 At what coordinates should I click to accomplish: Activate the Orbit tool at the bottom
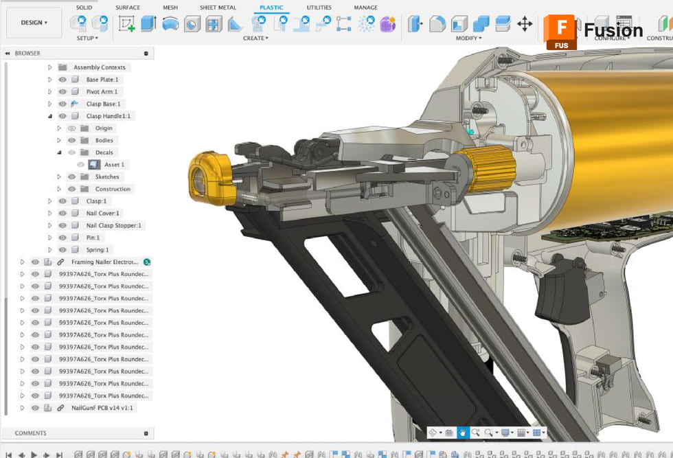[433, 433]
